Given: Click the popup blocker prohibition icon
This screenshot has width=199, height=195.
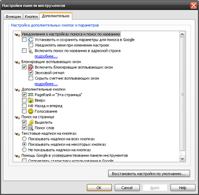Looking at the screenshot, I should coord(31,67).
